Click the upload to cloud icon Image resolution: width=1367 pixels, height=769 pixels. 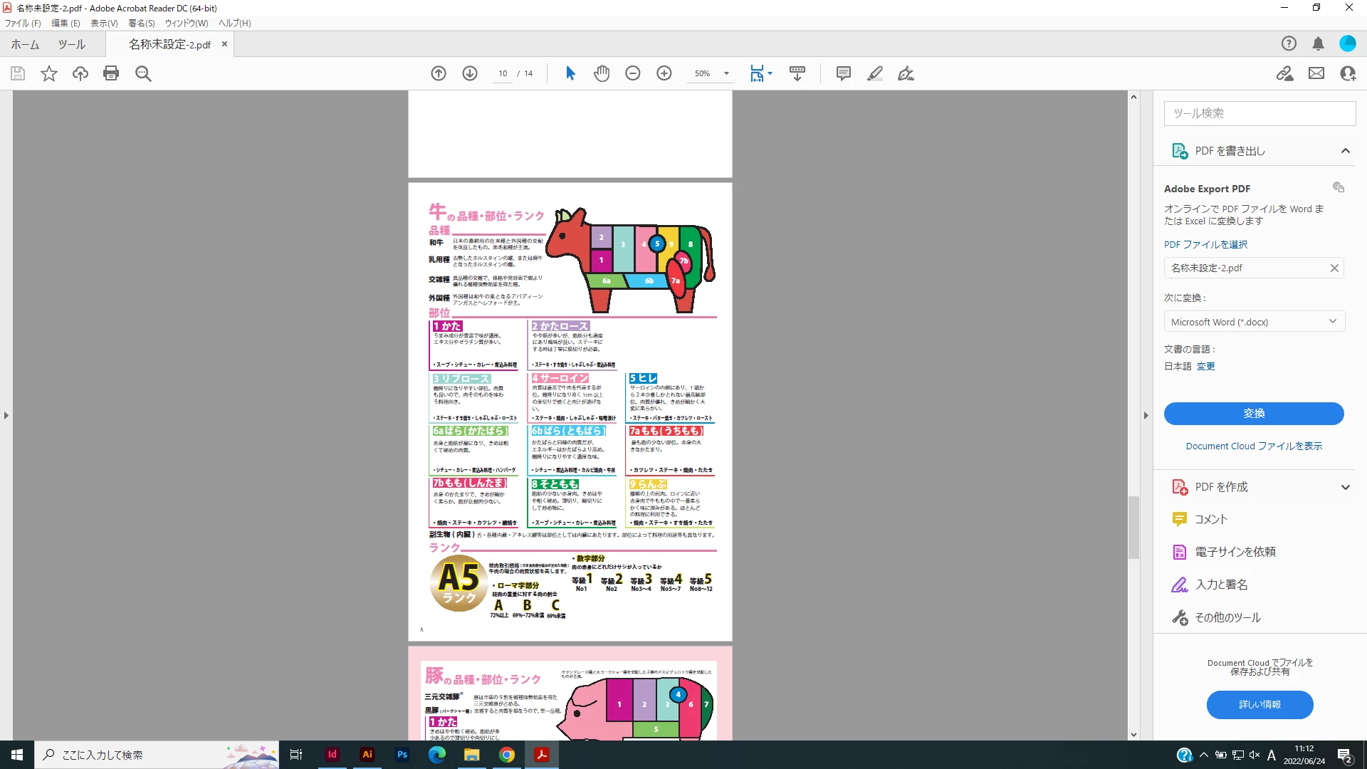point(80,73)
